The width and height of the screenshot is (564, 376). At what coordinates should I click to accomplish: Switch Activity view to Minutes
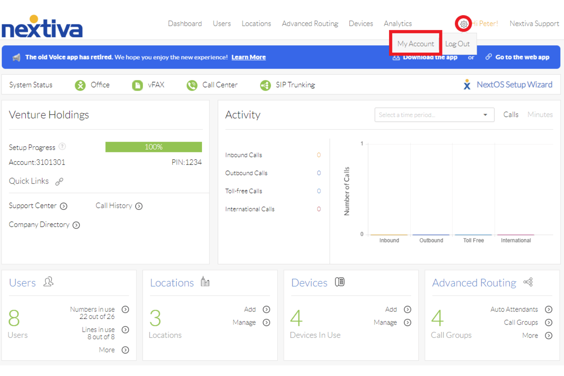540,115
